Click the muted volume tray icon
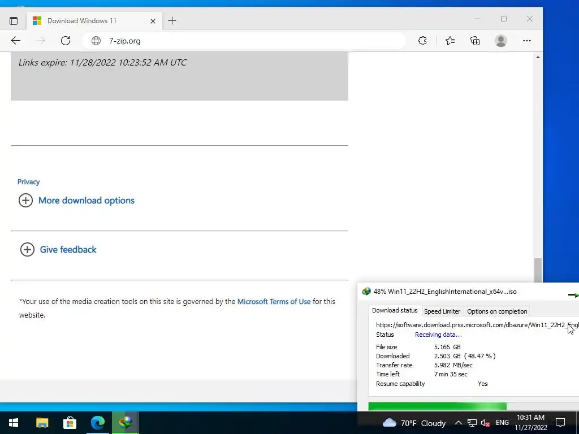579x434 pixels. click(486, 423)
